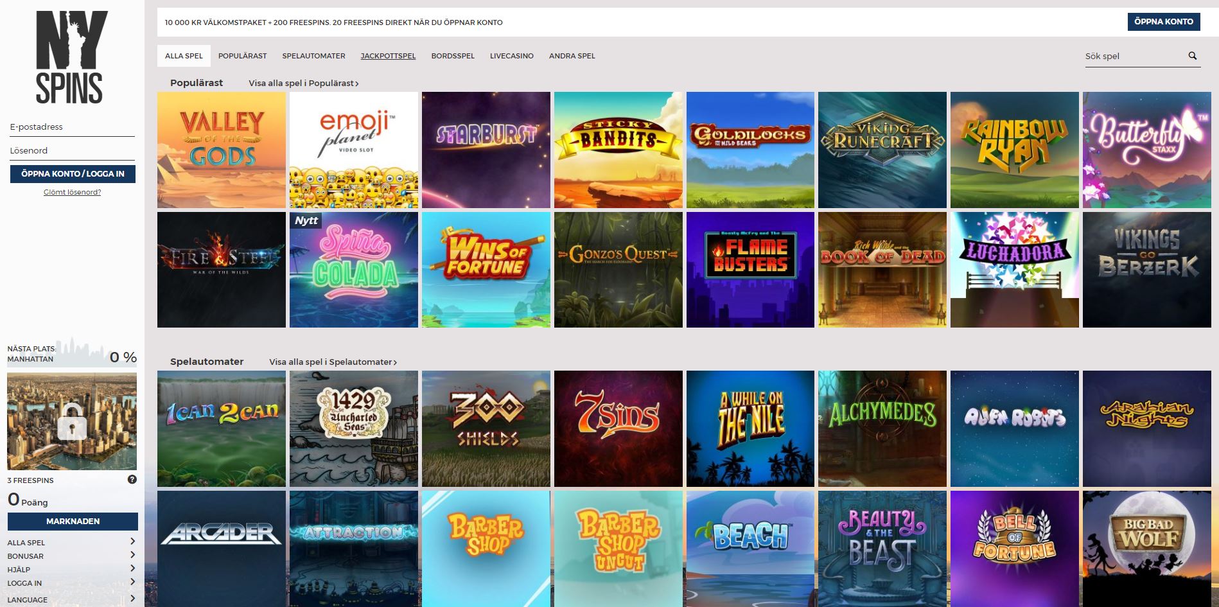Launch Gonzo's Quest slot game
1219x607 pixels.
pos(618,270)
